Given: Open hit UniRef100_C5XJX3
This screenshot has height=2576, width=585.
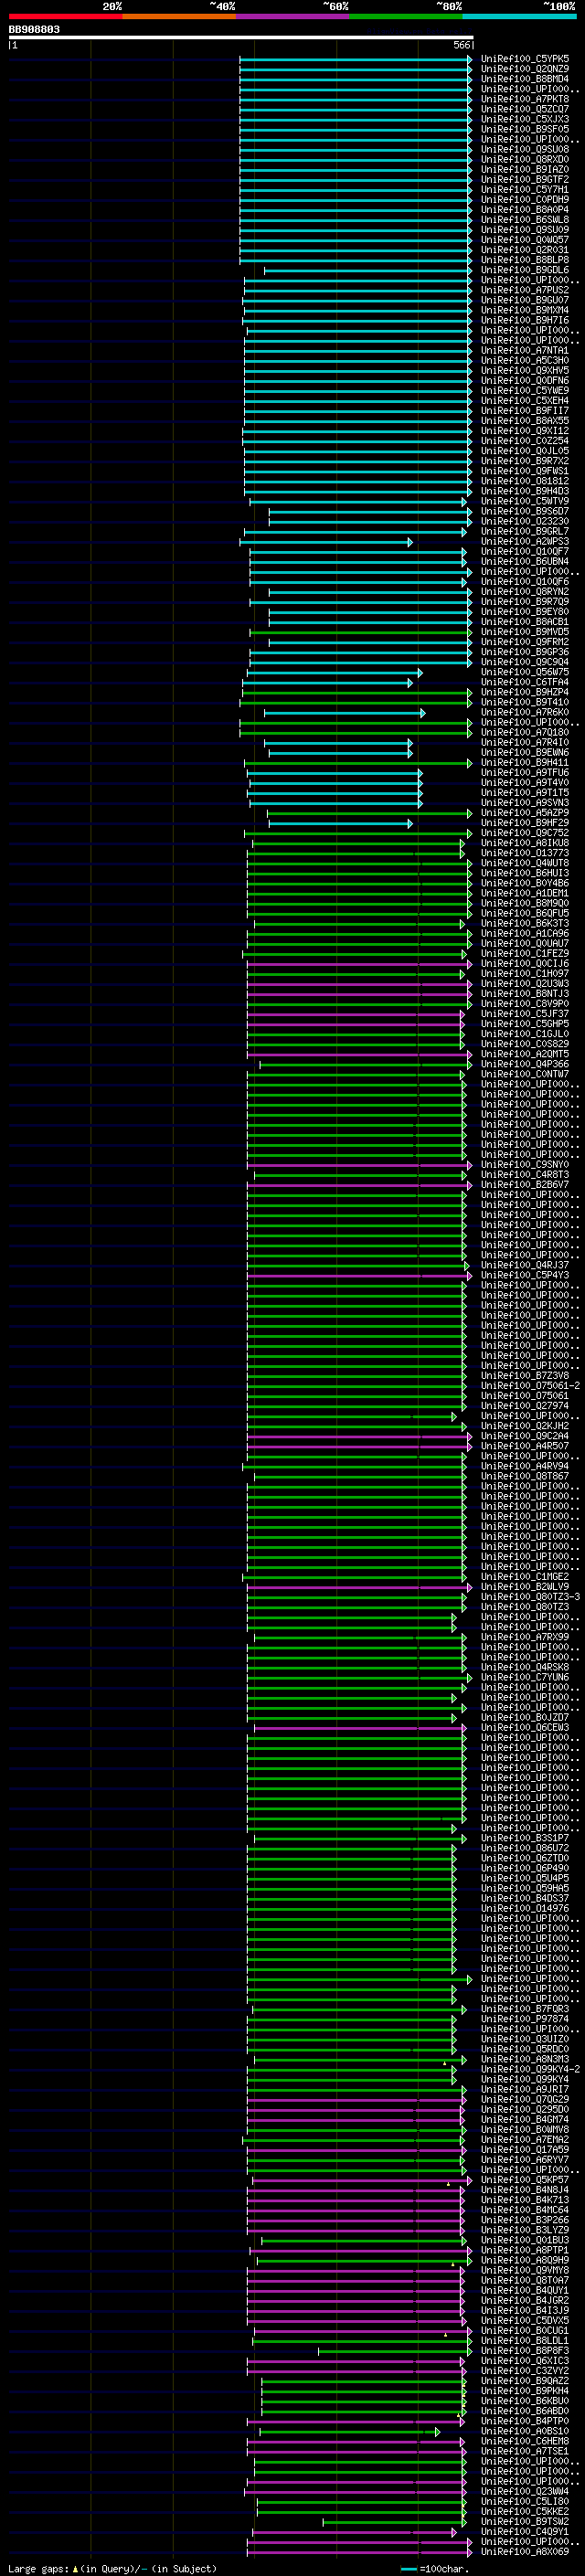Looking at the screenshot, I should [525, 119].
